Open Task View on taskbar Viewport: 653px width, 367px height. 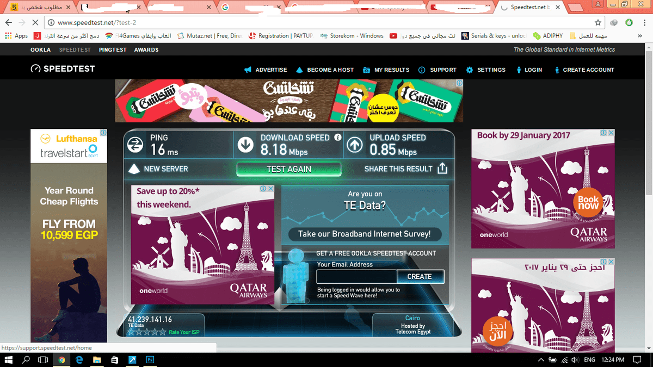tap(43, 360)
